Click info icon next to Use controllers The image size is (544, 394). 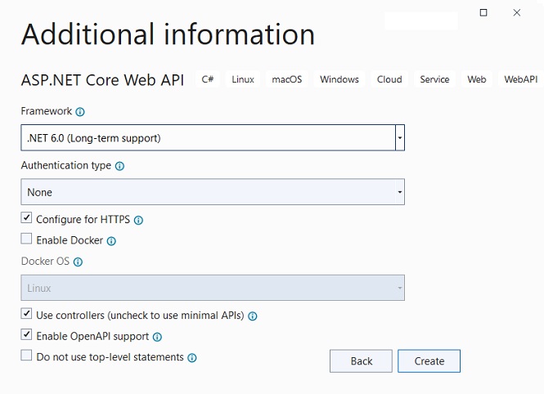253,316
